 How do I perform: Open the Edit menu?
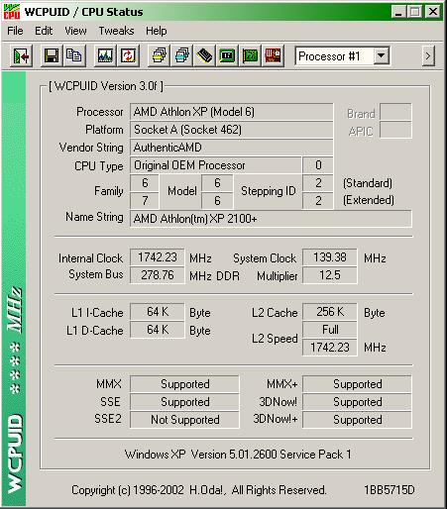(44, 31)
